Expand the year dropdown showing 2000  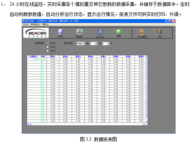pyautogui.click(x=84, y=43)
